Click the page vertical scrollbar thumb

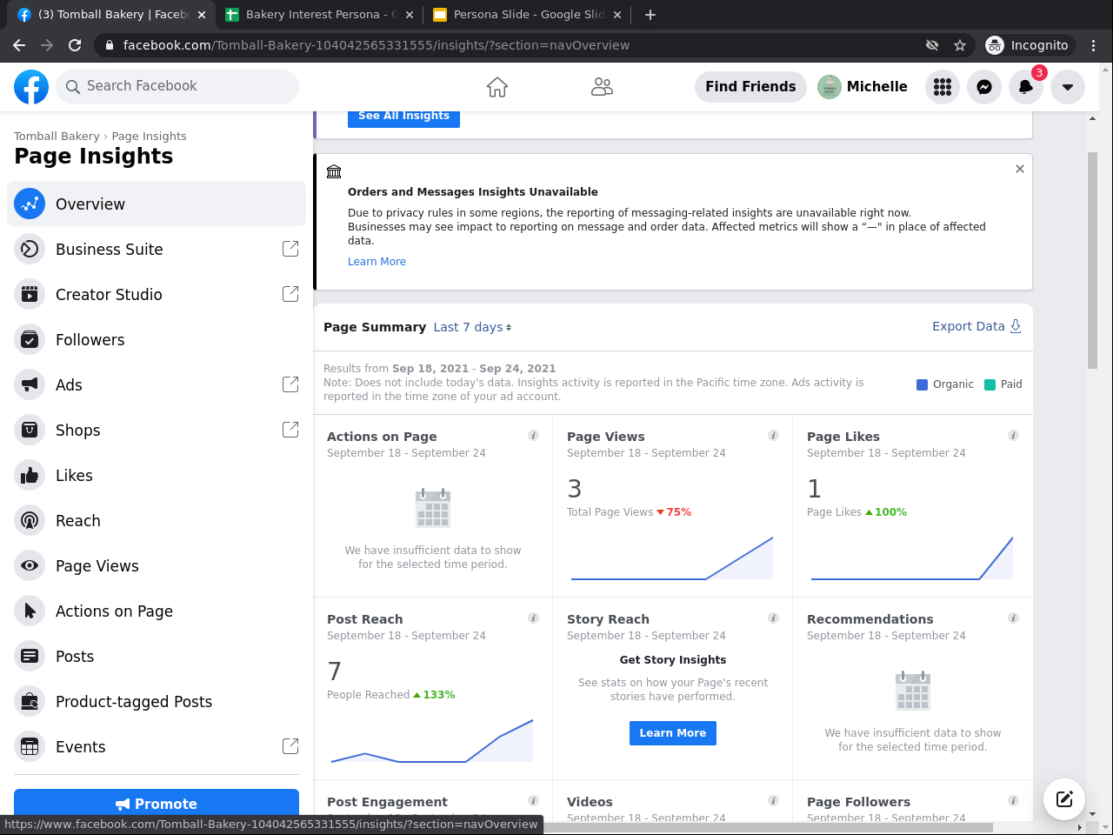point(1093,261)
